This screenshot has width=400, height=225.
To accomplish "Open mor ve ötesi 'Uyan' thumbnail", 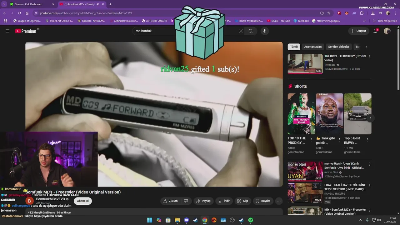I will (305, 171).
